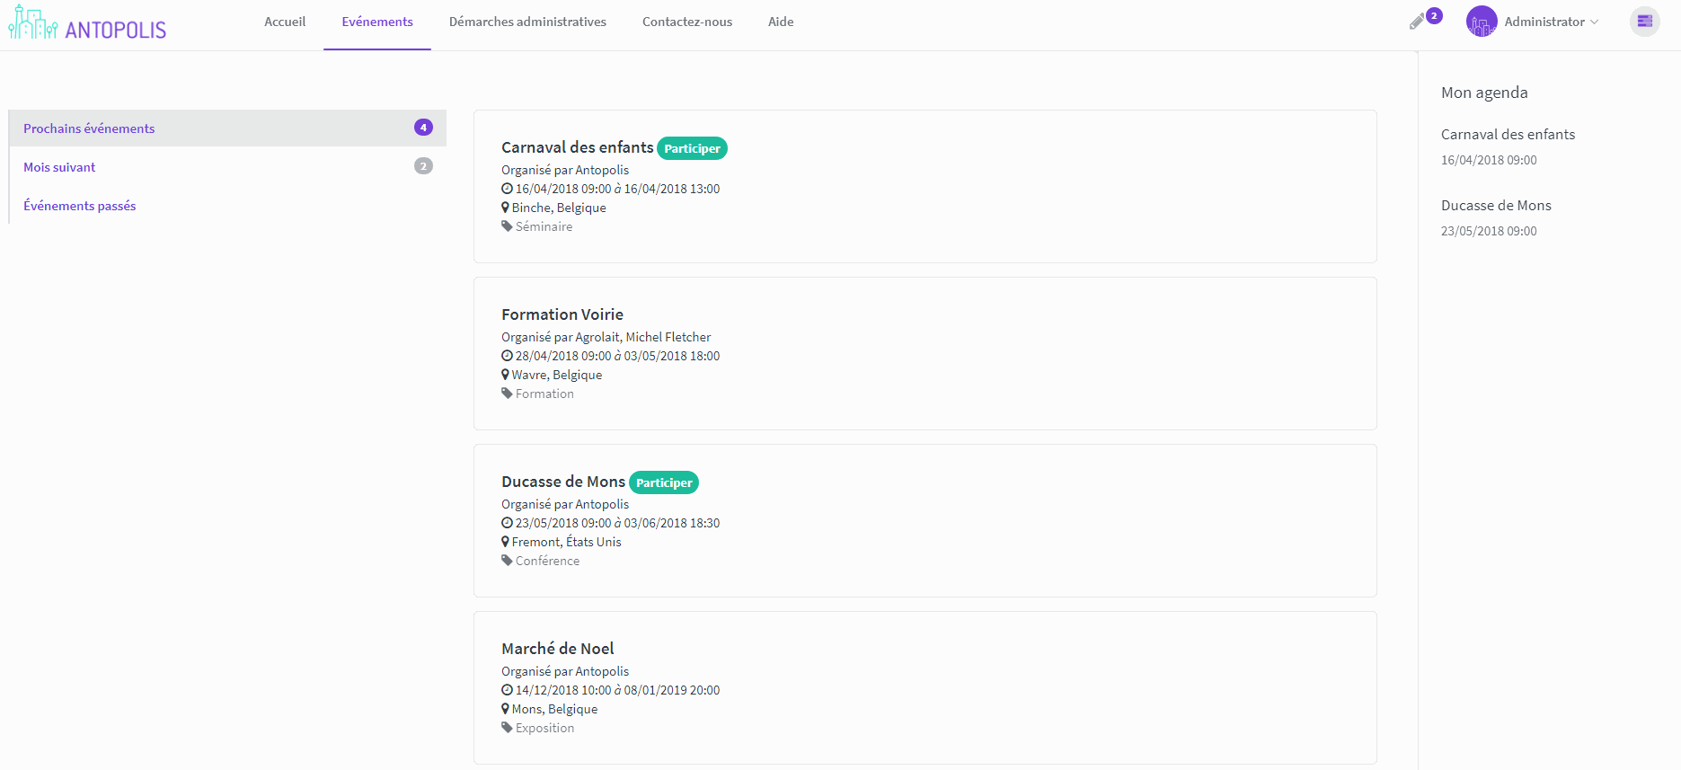Click the tag icon next to Conférence
The height and width of the screenshot is (770, 1681).
point(507,561)
